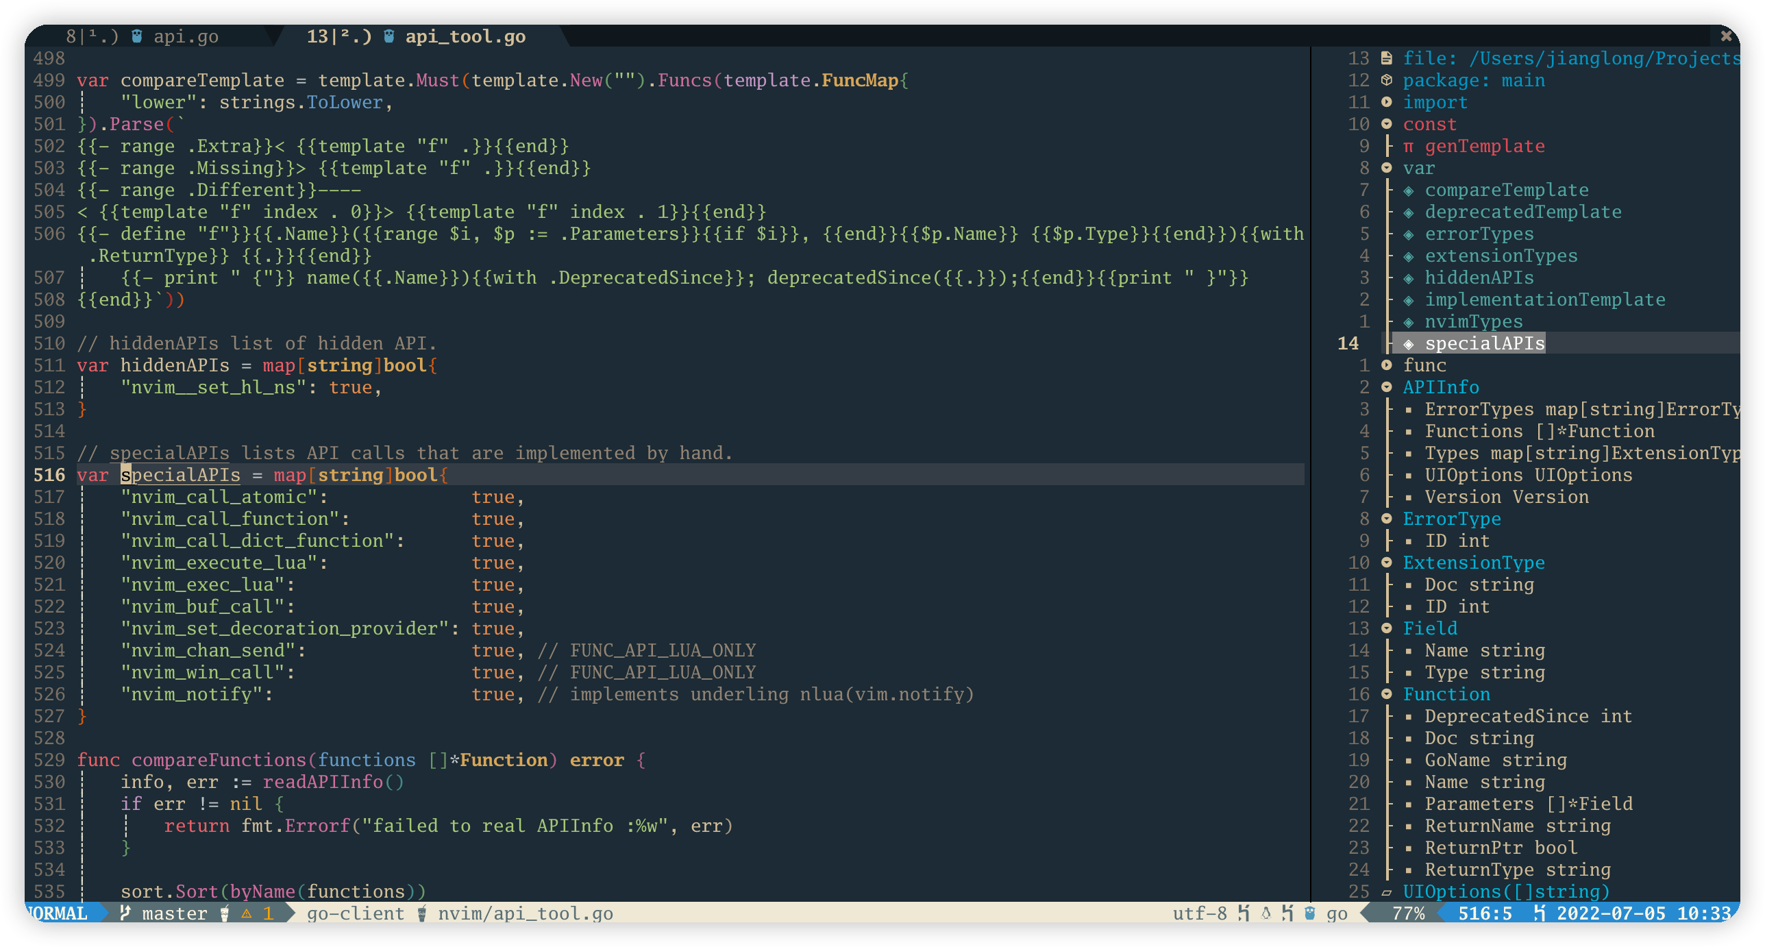Viewport: 1765px width, 947px height.
Task: Collapse the APIInfo struct node
Action: tap(1387, 387)
